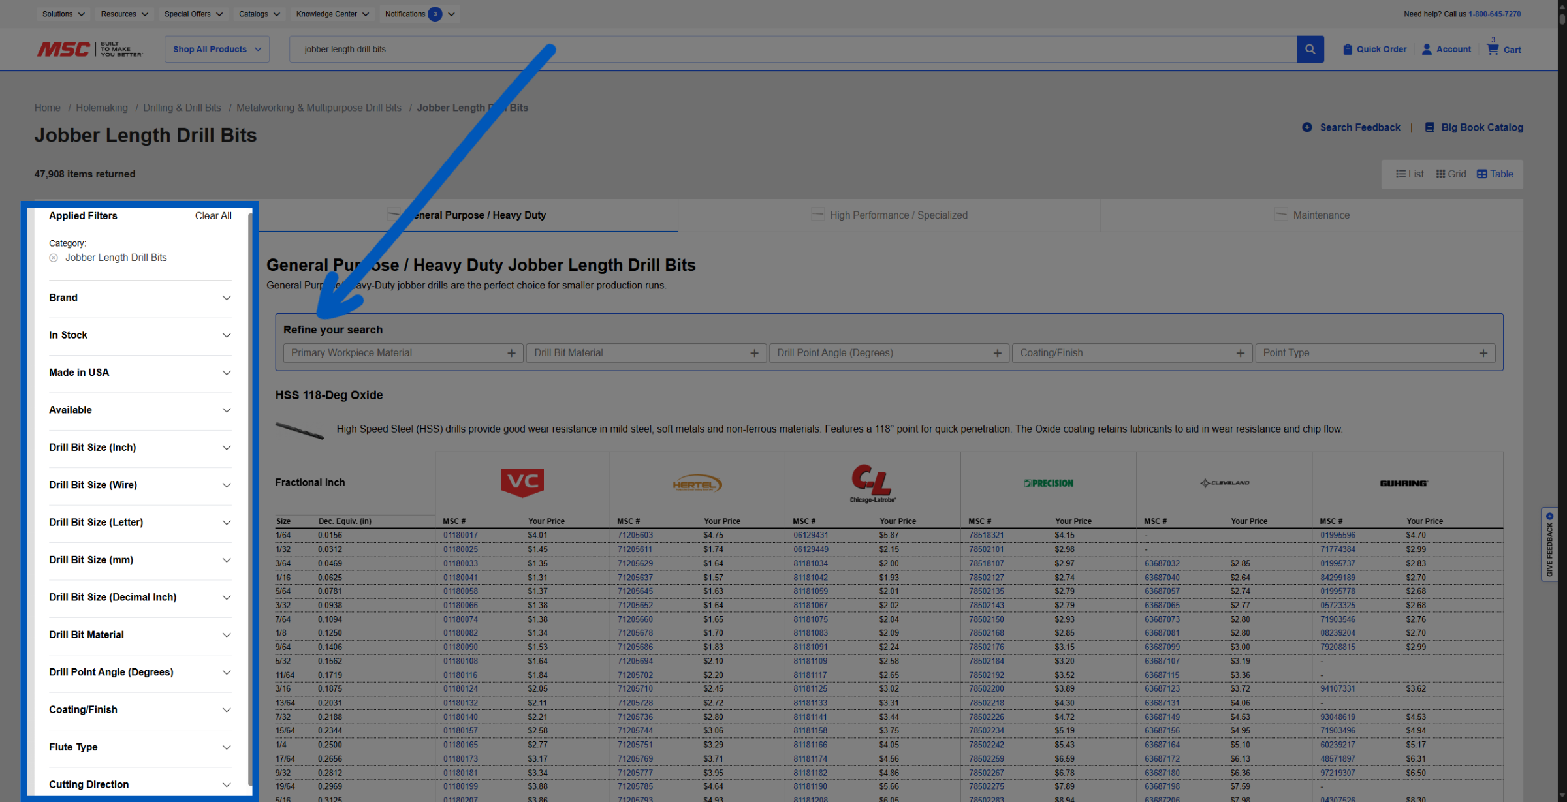Open MSC item 01180017

460,535
